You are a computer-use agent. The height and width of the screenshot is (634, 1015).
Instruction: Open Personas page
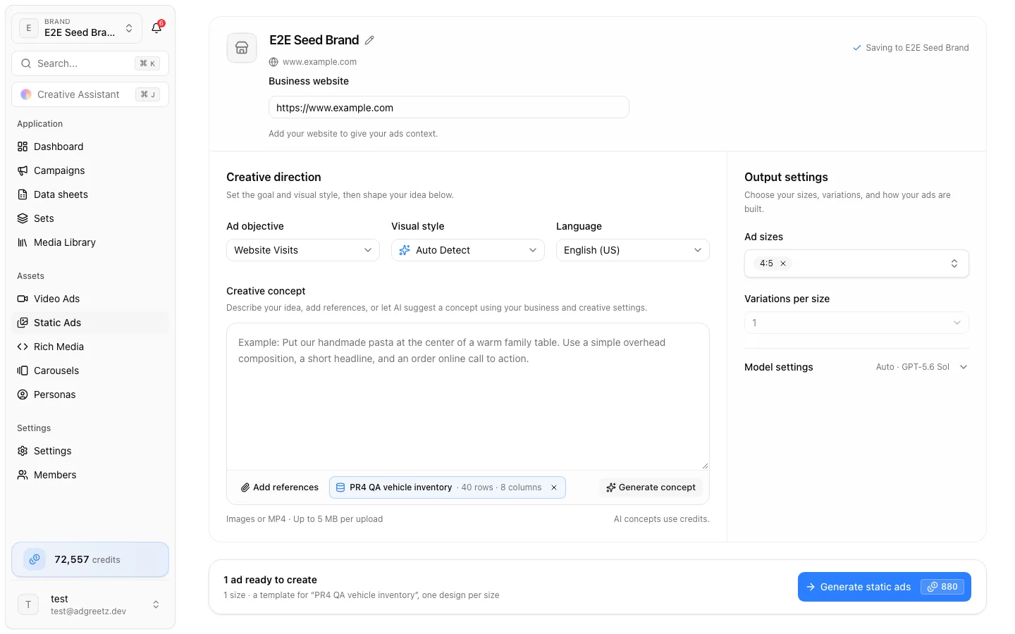90,394
